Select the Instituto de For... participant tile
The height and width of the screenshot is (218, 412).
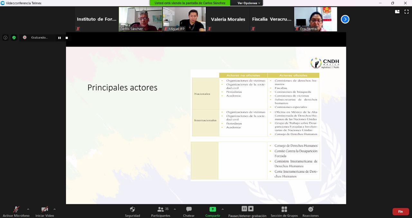tap(97, 19)
